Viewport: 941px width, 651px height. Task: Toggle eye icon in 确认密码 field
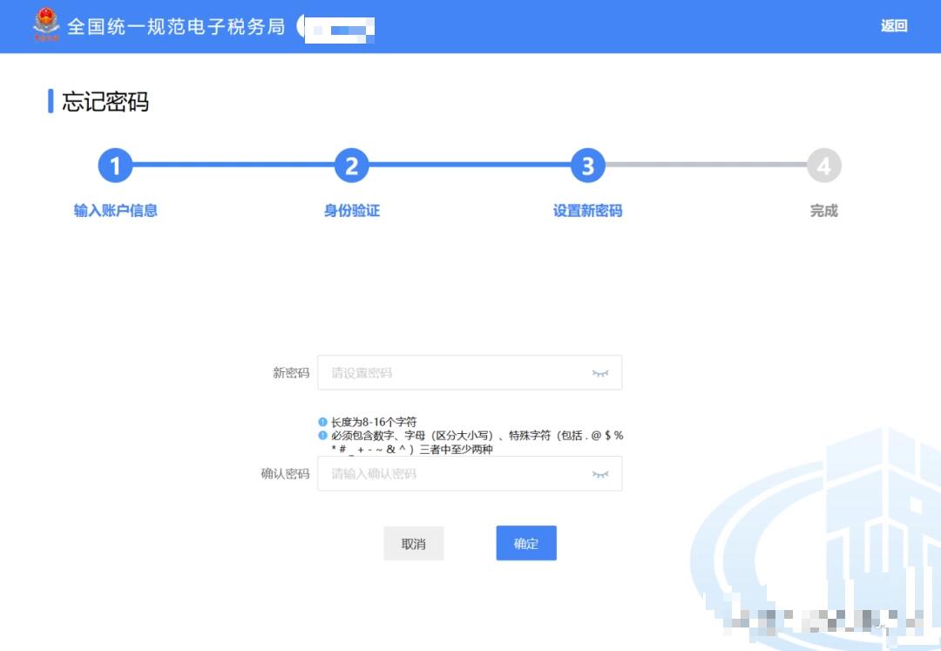tap(600, 474)
